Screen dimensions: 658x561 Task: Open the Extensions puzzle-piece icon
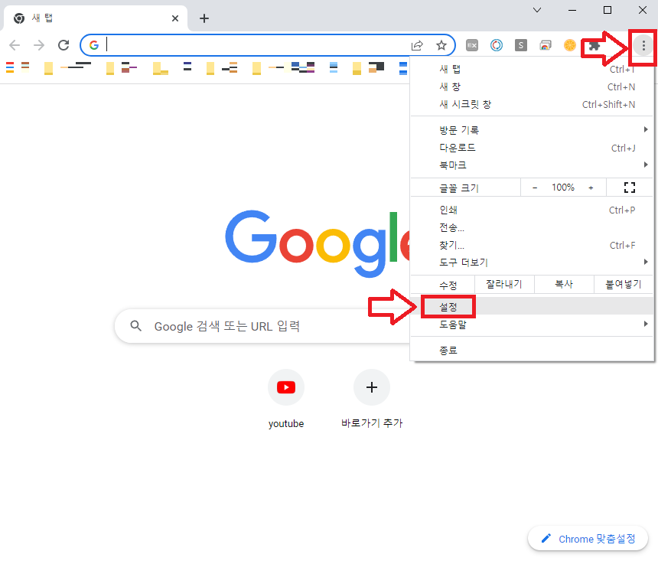tap(594, 45)
